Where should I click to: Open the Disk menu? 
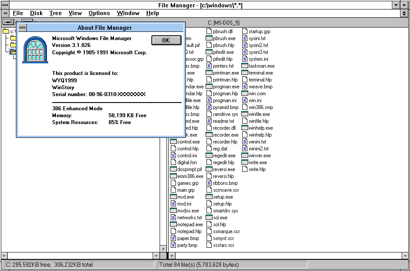36,13
